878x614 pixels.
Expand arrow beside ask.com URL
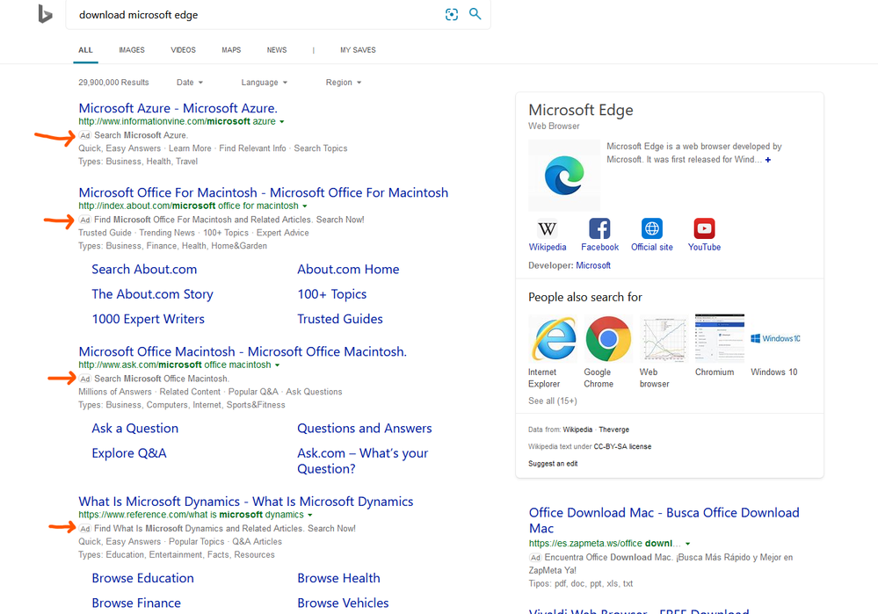[277, 365]
